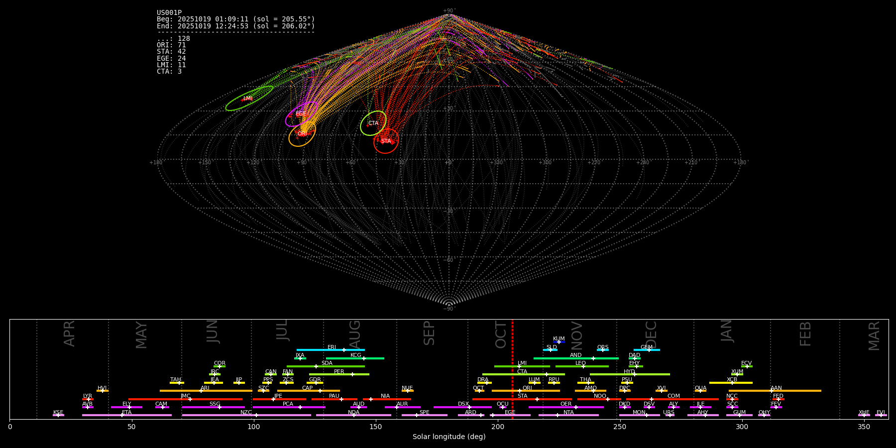The image size is (896, 448).
Task: Select the EGE radiant label on sky map
Action: pyautogui.click(x=301, y=114)
